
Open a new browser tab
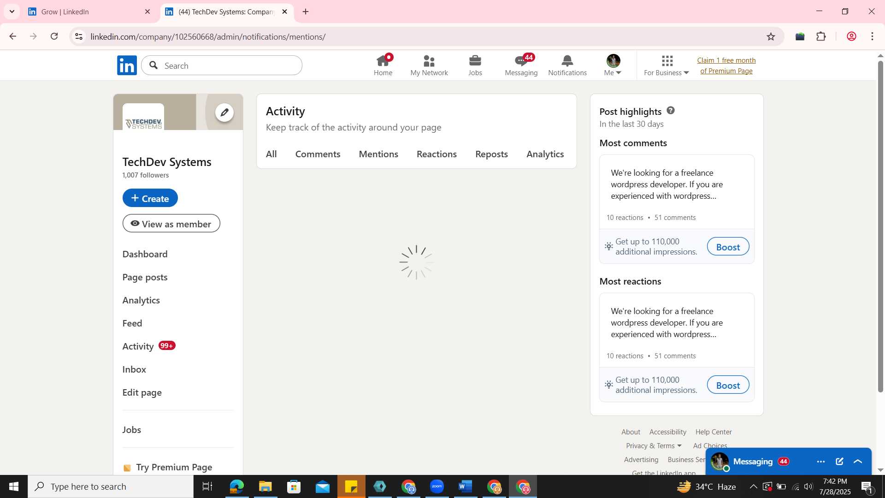point(306,12)
